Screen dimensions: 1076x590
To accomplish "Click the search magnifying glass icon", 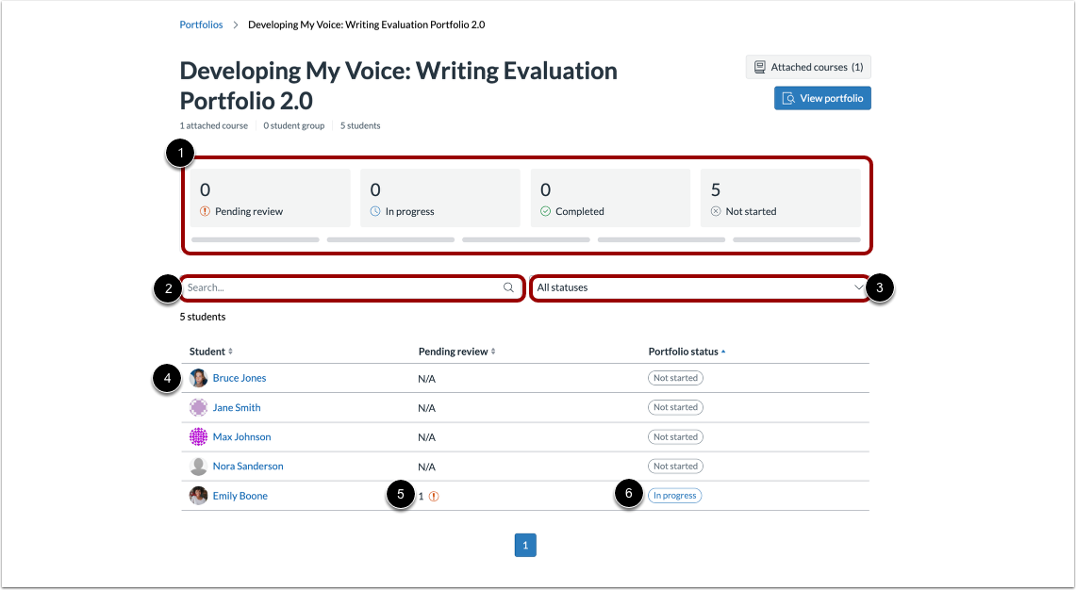I will pyautogui.click(x=508, y=287).
